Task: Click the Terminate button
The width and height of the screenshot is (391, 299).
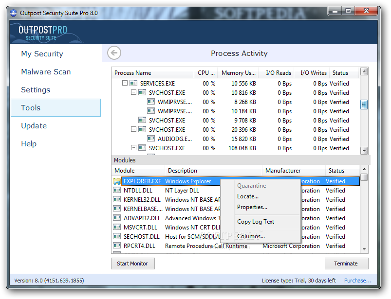Action: tap(346, 264)
